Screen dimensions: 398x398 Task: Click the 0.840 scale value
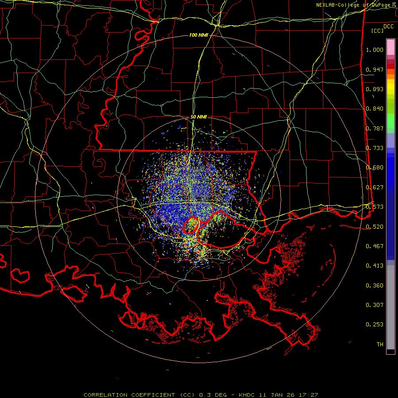coord(375,109)
